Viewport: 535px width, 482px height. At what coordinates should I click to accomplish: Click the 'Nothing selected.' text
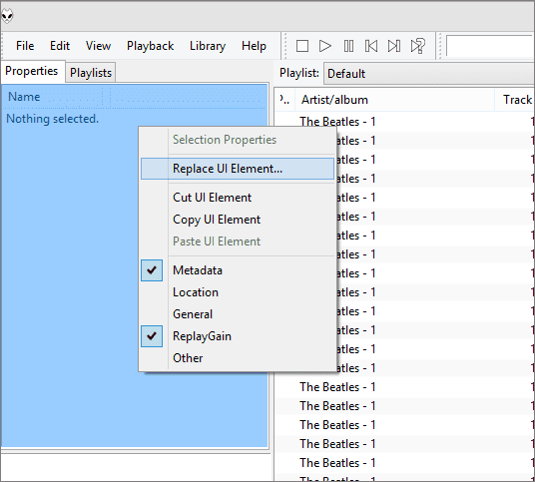53,119
